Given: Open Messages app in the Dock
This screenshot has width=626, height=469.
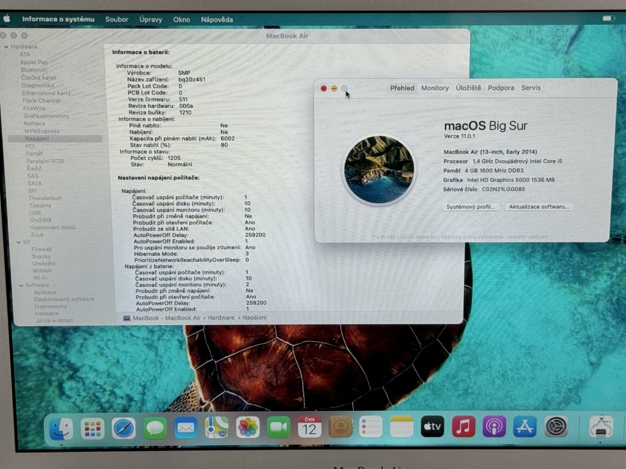Looking at the screenshot, I should (155, 428).
